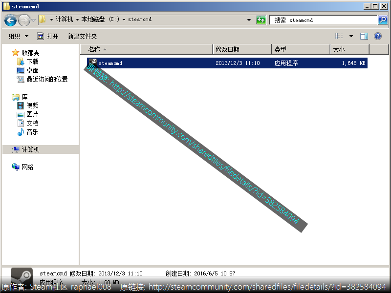This screenshot has width=391, height=293.
Task: Open 桌面 in the favorites list
Action: 32,70
